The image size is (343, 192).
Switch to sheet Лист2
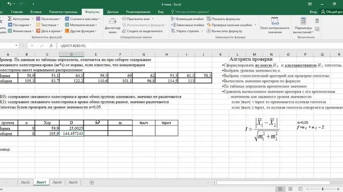click(x=25, y=182)
